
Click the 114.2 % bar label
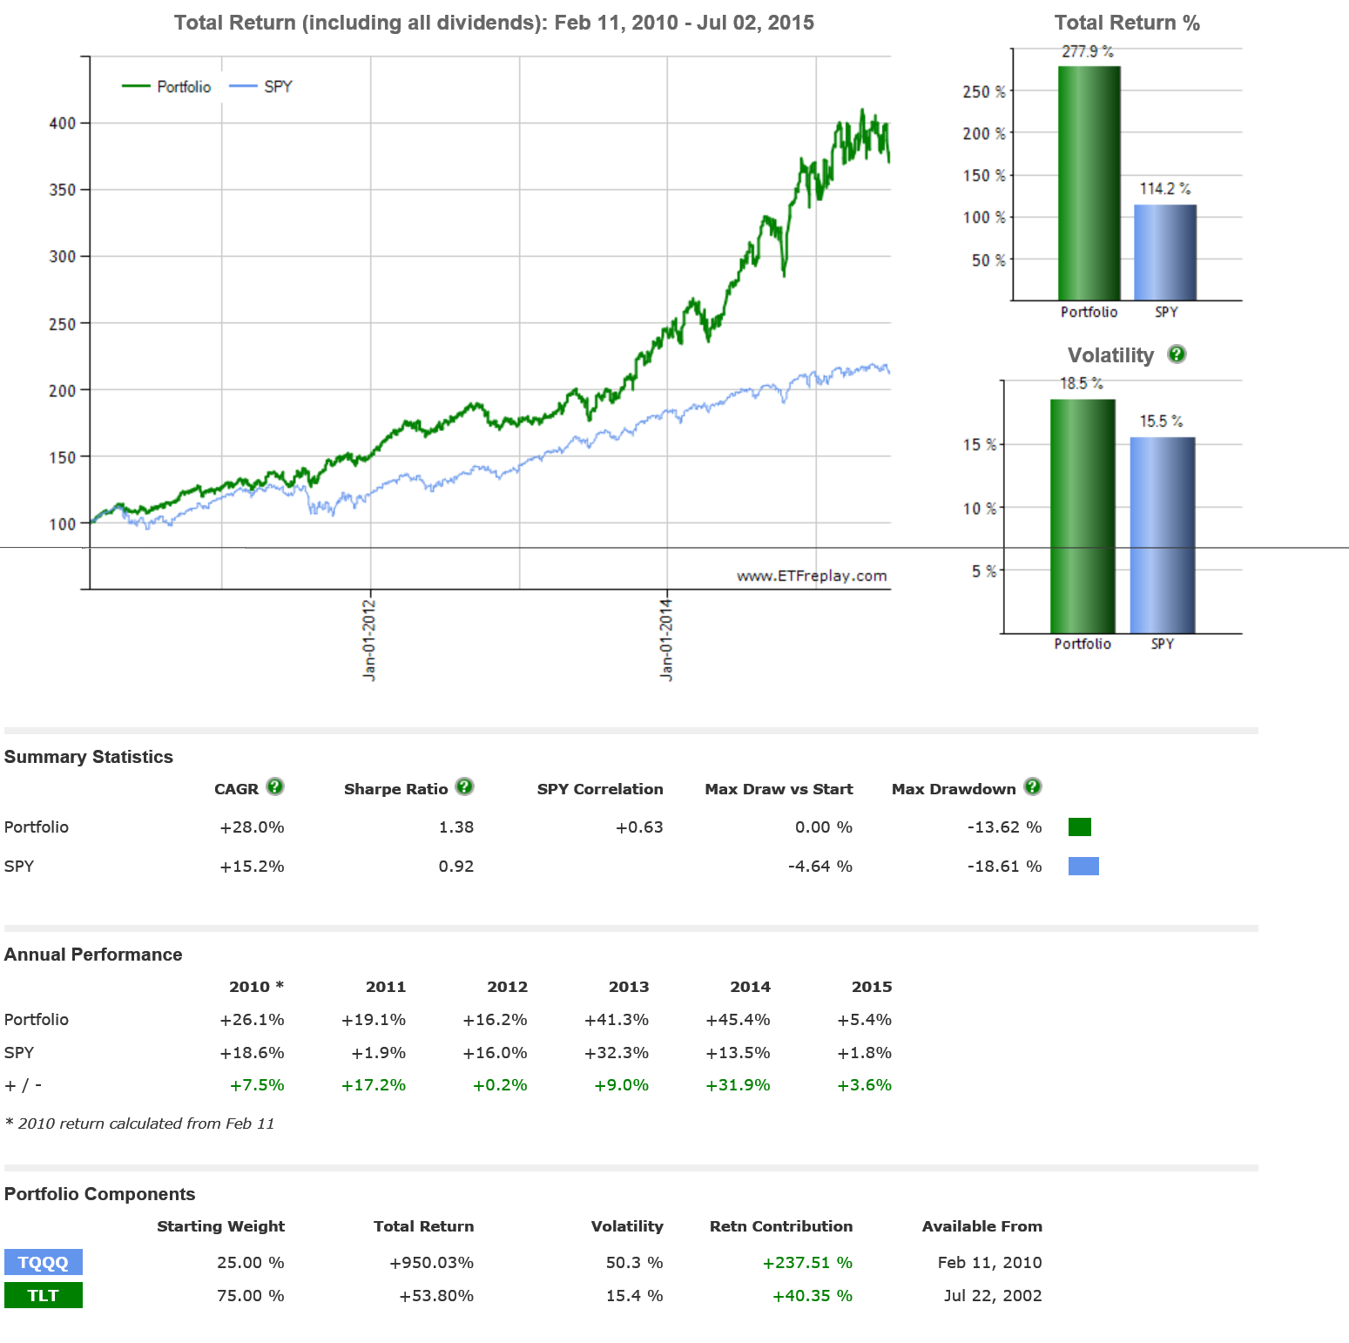point(1165,189)
